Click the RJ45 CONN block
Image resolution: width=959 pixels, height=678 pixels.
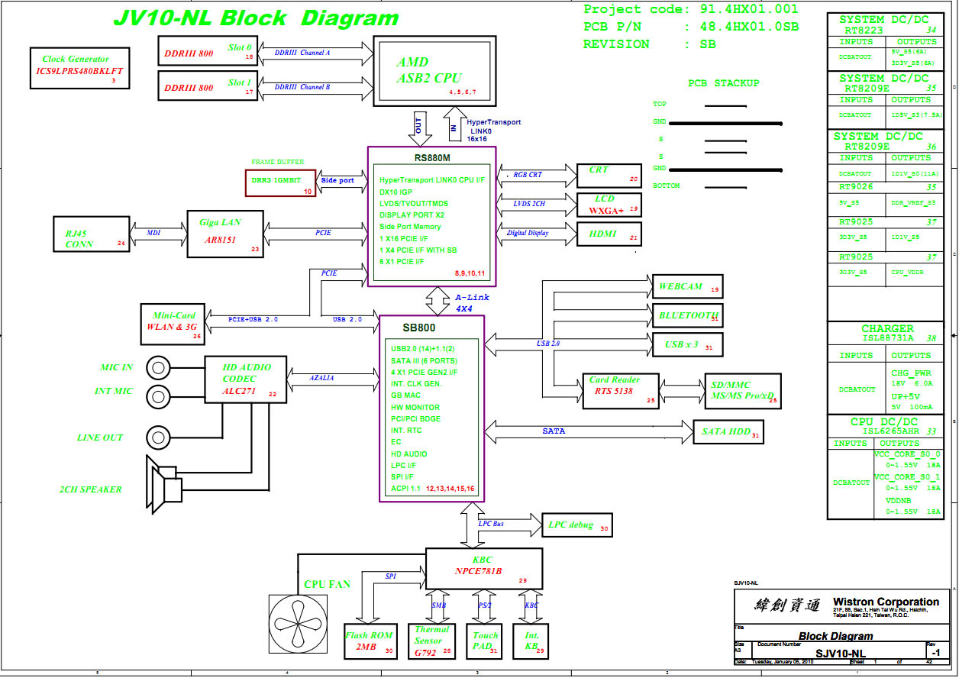point(92,234)
